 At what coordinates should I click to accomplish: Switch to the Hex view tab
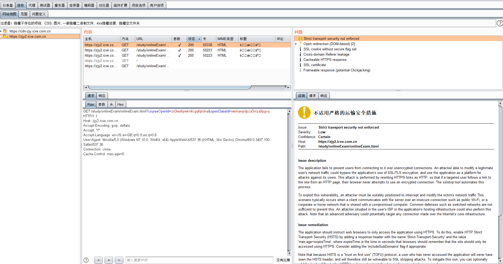coord(120,104)
